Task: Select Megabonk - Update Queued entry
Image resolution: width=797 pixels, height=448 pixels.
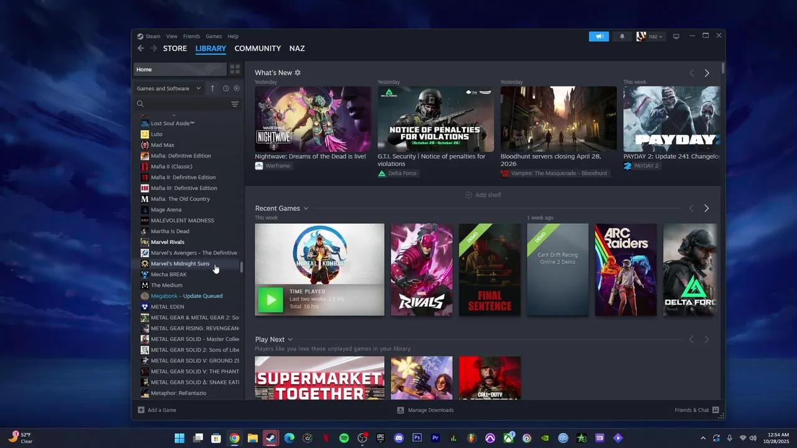Action: tap(188, 296)
